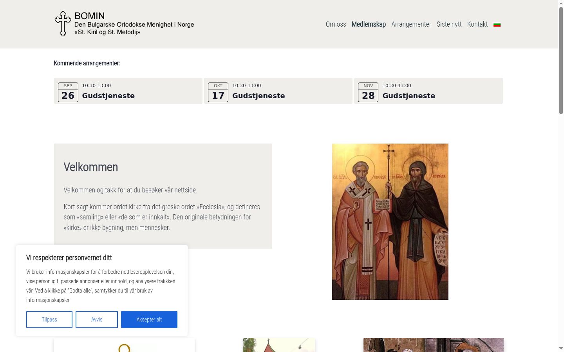
Task: Click the 10:30-13:00 time of the OKT event
Action: coord(246,86)
